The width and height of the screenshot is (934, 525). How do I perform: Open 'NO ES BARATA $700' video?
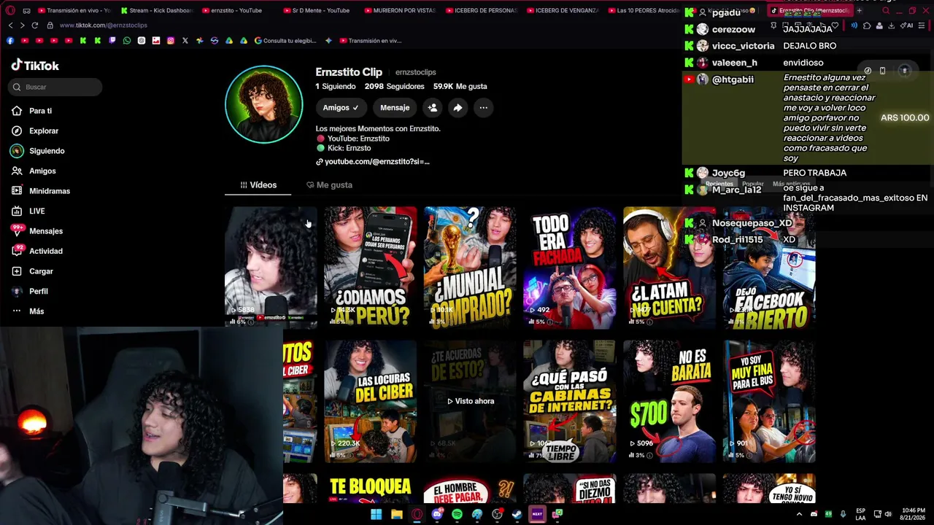point(669,401)
